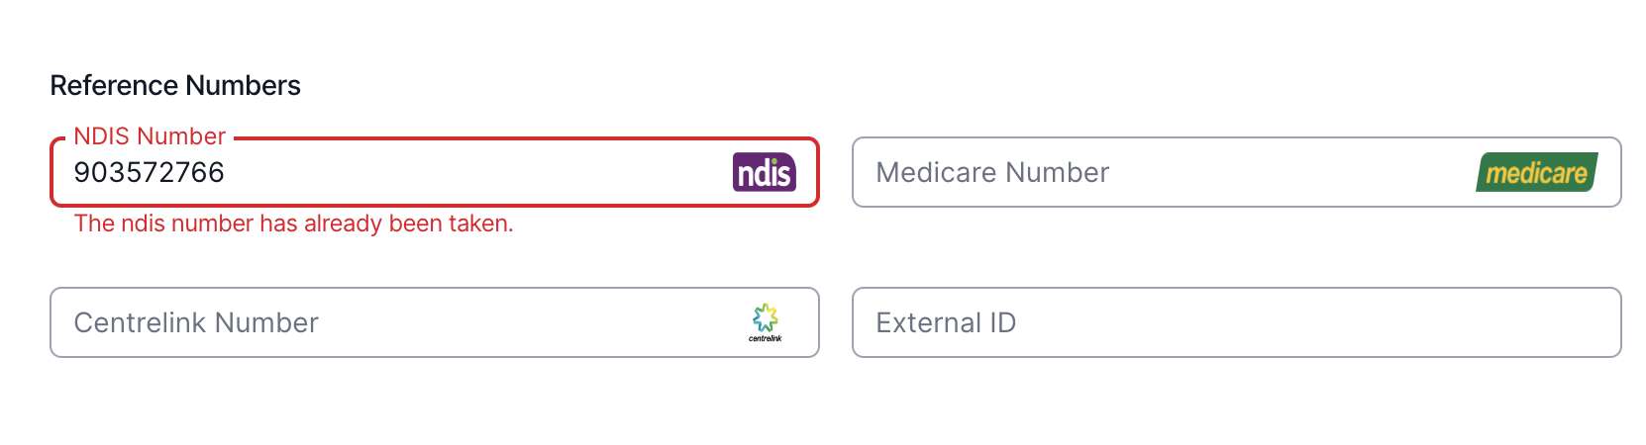Image resolution: width=1646 pixels, height=445 pixels.
Task: Click the External ID placeholder text
Action: [x=946, y=322]
